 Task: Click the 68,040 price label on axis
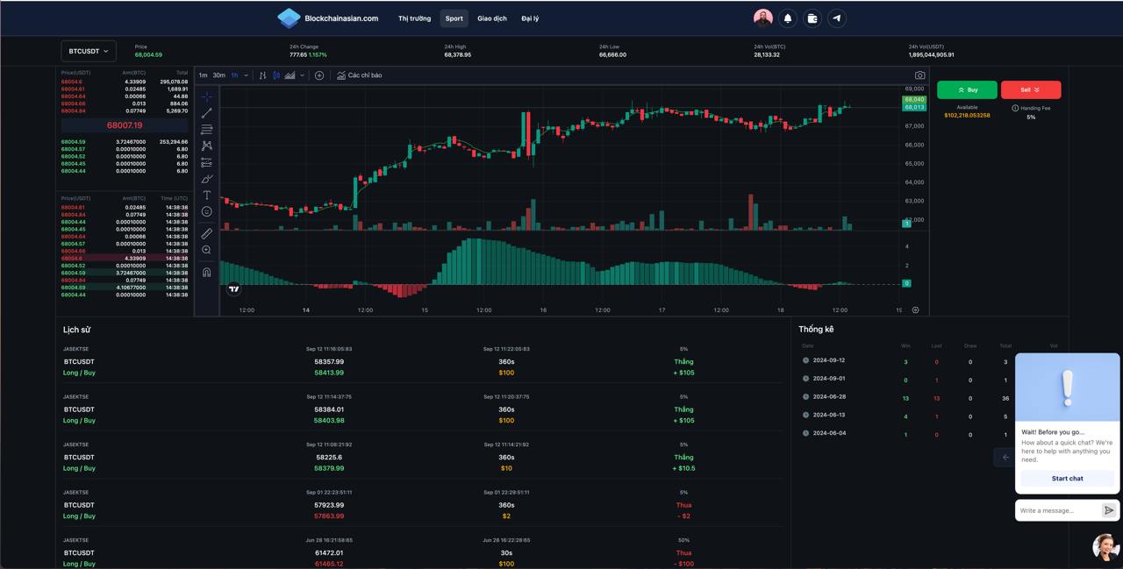point(914,99)
